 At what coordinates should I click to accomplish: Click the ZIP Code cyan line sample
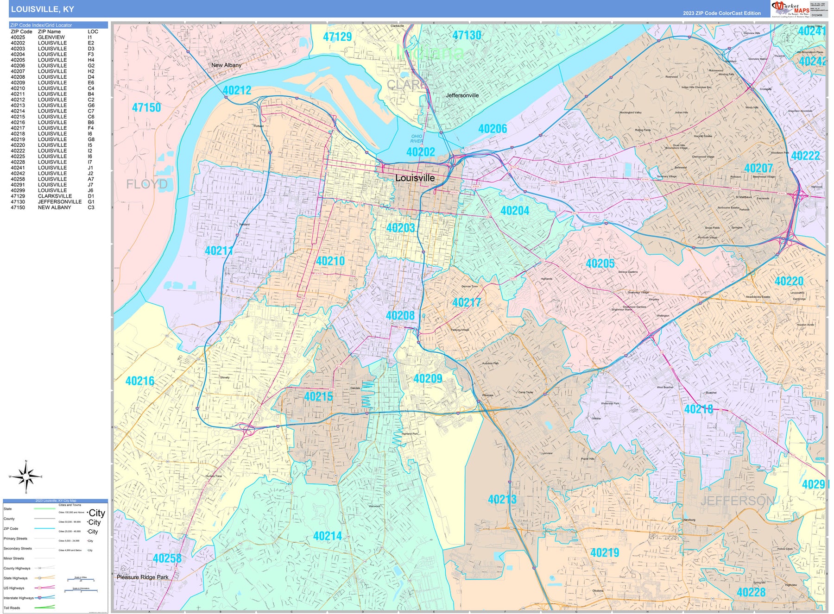click(x=44, y=528)
